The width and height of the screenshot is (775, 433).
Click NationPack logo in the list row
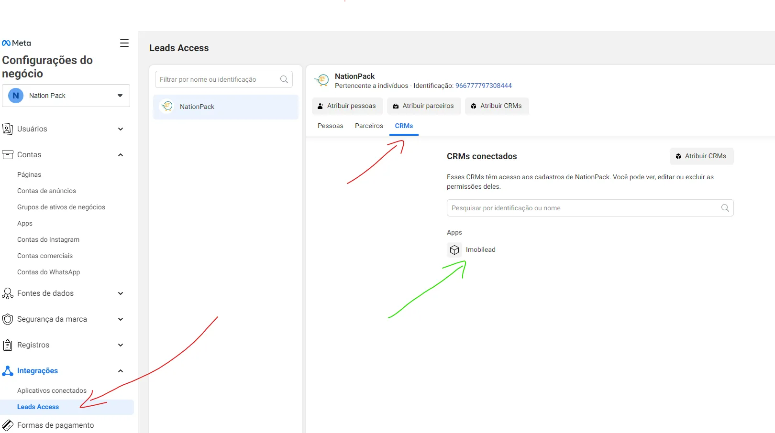tap(167, 106)
